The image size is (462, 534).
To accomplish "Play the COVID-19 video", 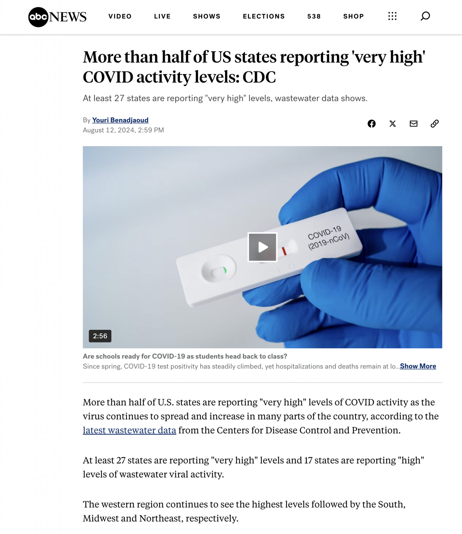I will pyautogui.click(x=262, y=247).
